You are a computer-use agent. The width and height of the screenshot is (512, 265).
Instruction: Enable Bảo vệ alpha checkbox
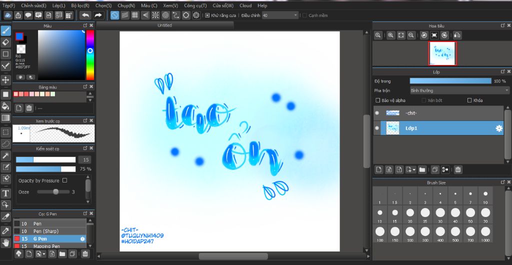click(378, 100)
